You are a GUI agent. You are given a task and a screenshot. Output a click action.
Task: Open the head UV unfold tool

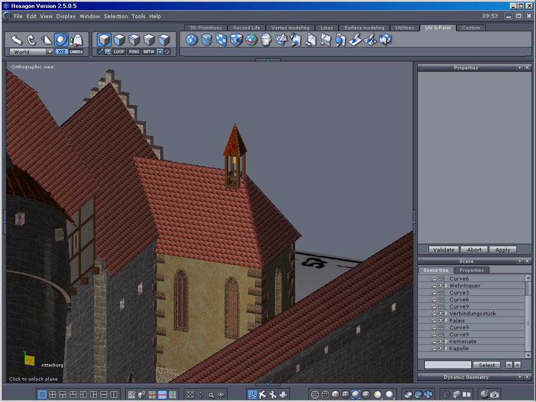[266, 40]
